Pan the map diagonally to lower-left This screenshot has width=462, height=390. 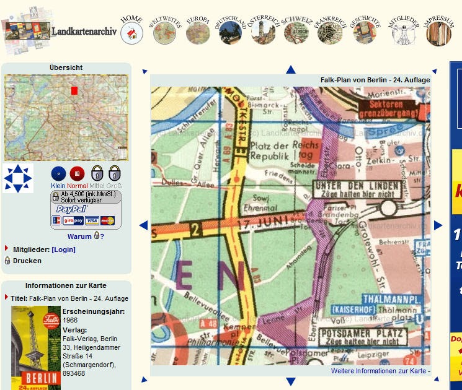point(144,379)
